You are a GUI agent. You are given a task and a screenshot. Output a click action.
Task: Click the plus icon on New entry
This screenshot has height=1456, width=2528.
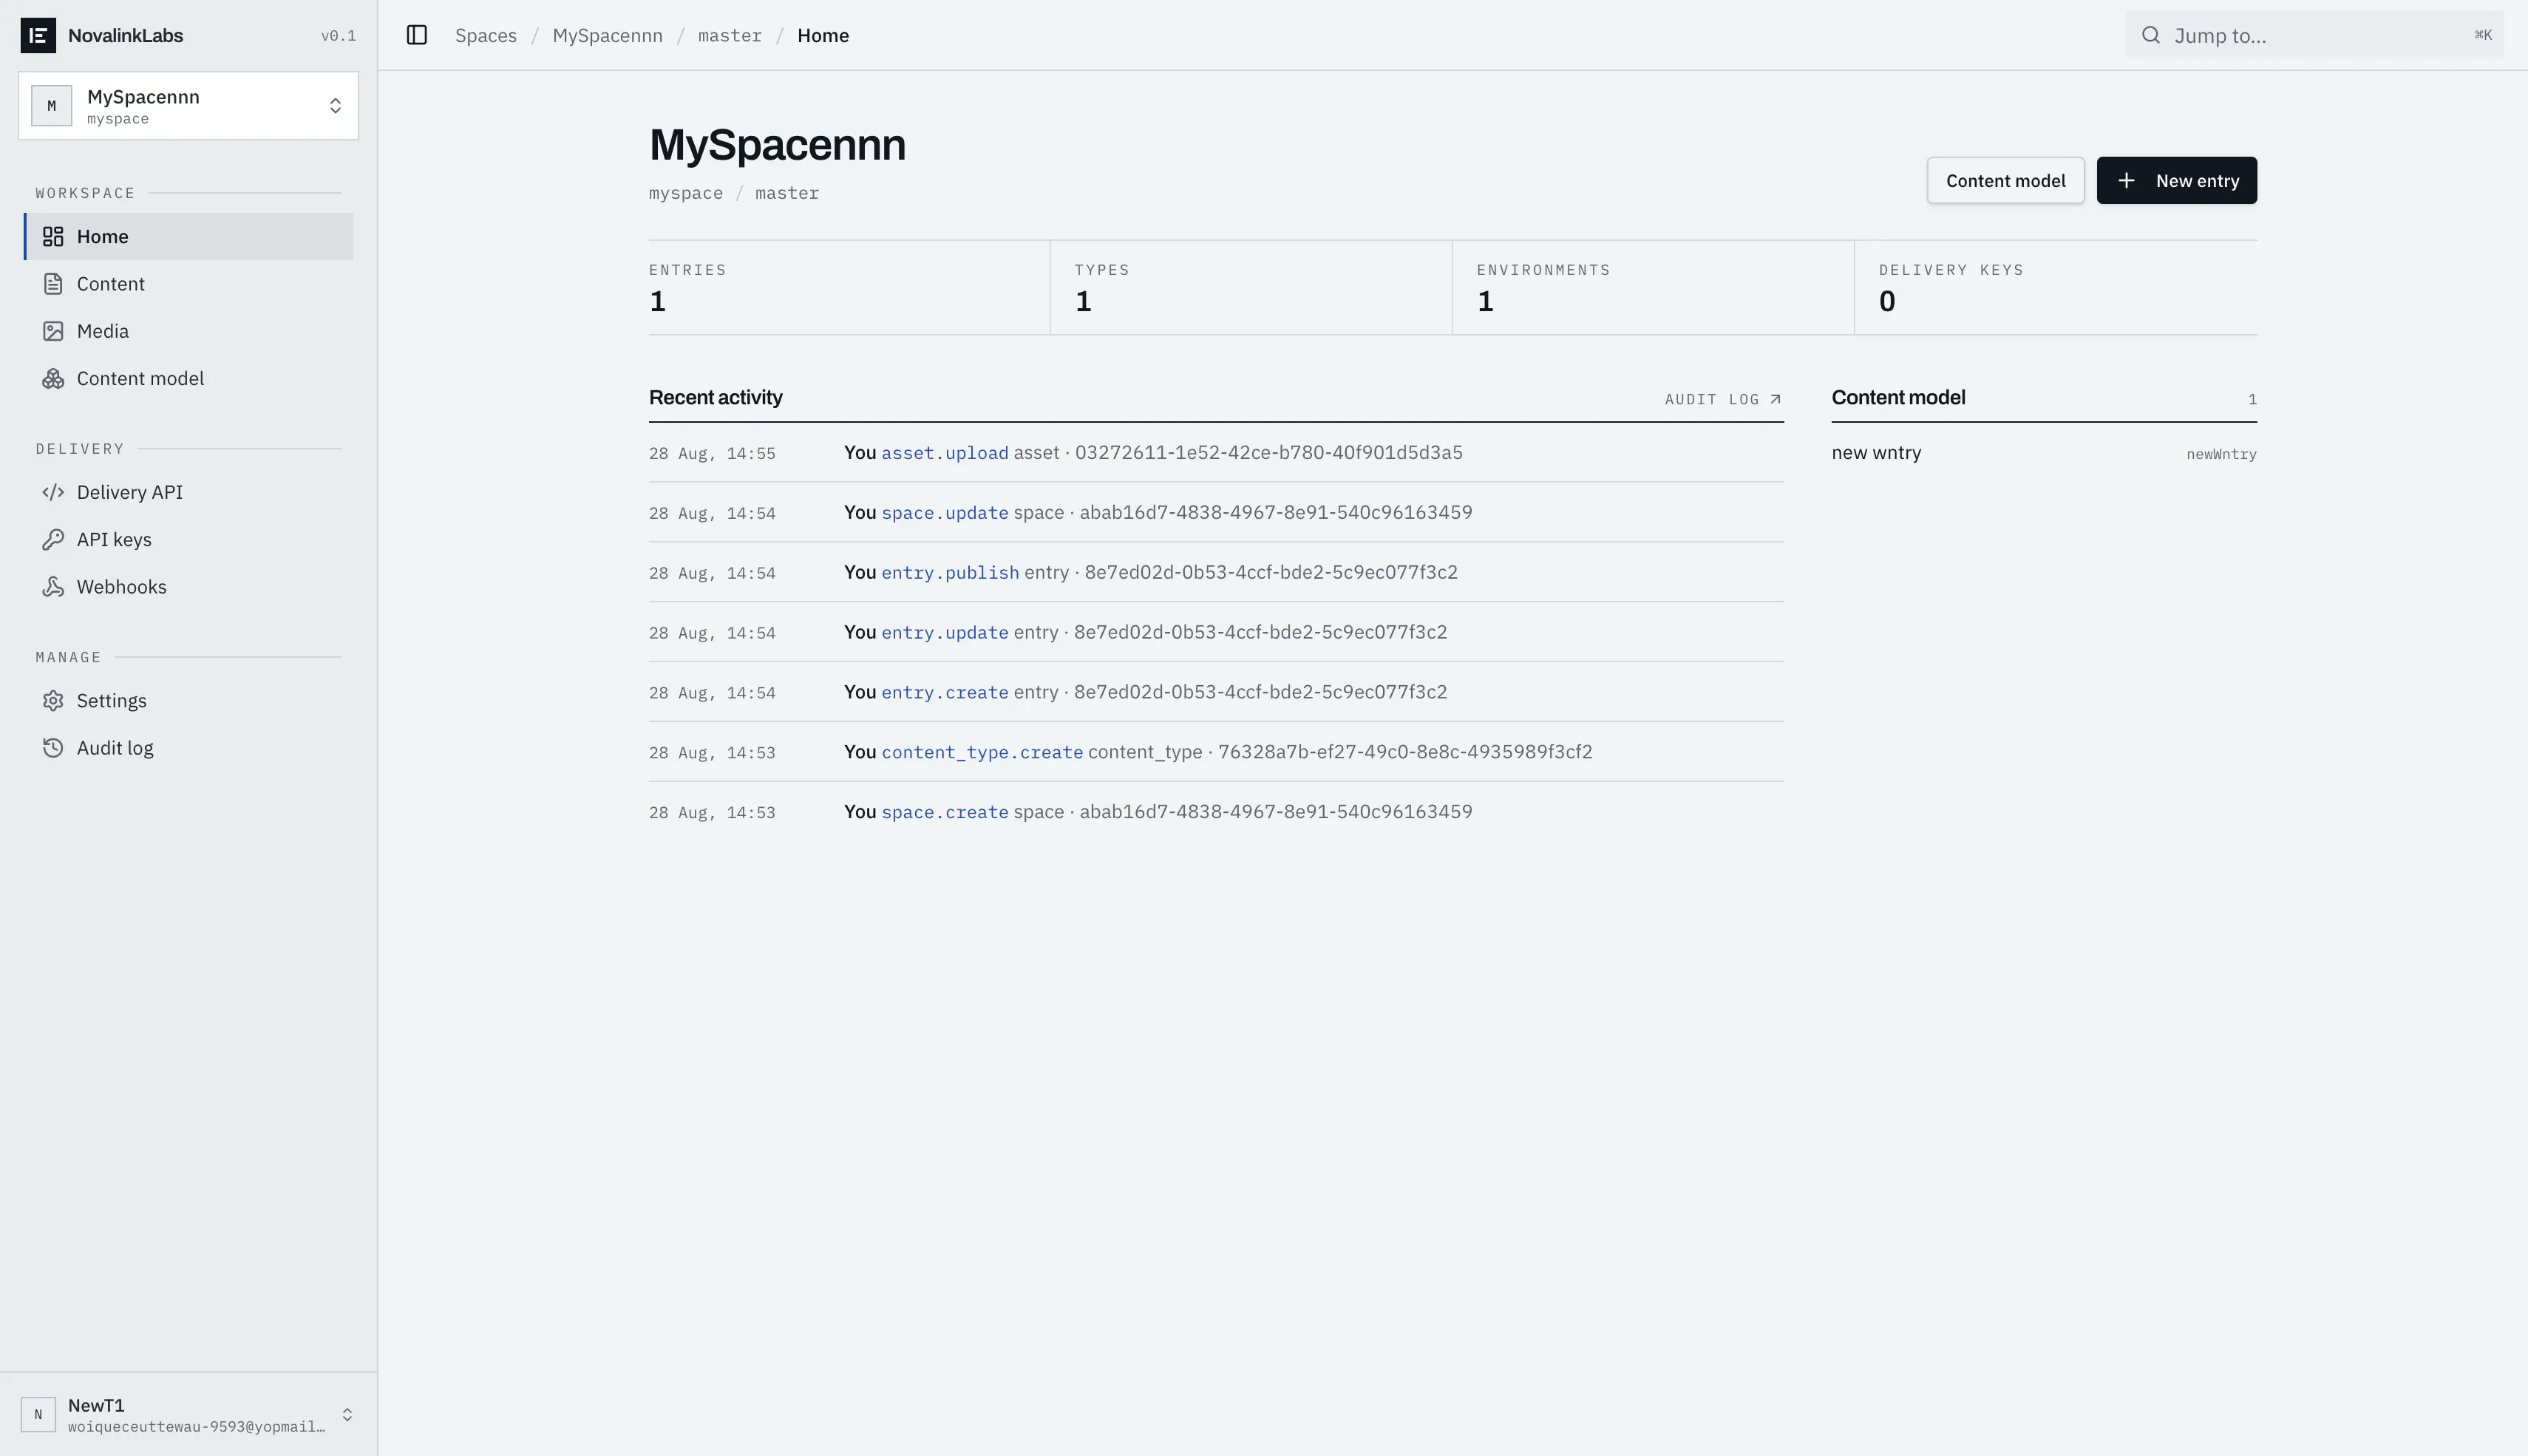click(x=2126, y=180)
